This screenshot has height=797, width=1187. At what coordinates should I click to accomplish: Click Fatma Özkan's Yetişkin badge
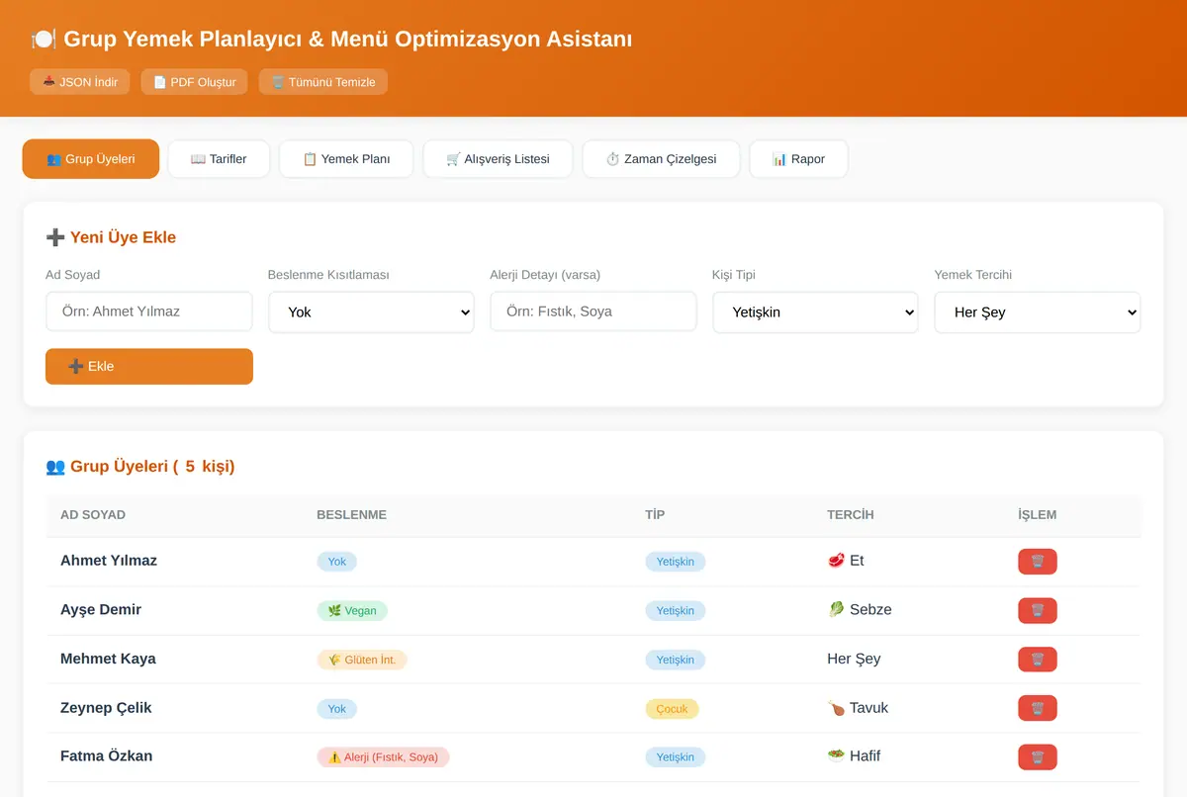point(676,757)
